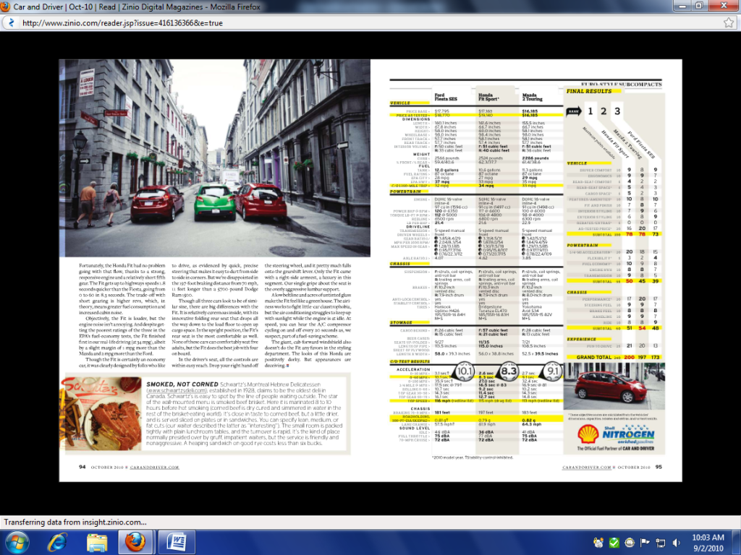
Task: Minimize the Firefox window
Action: pyautogui.click(x=682, y=6)
